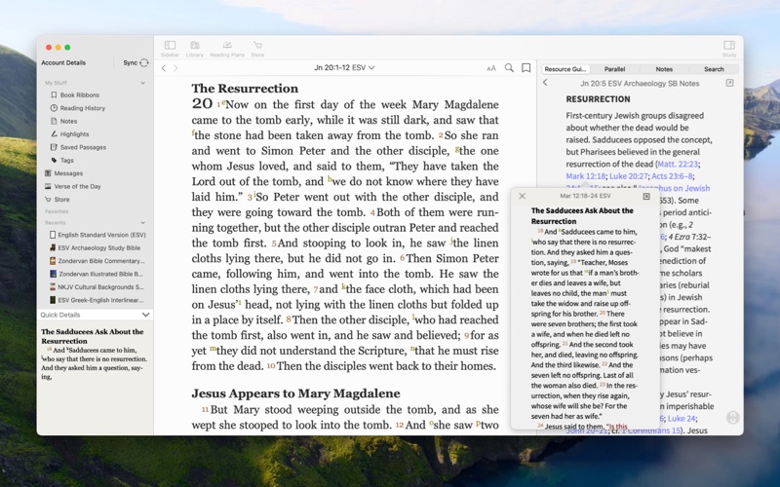
Task: Toggle the Sidebar toolbar button
Action: (x=170, y=47)
